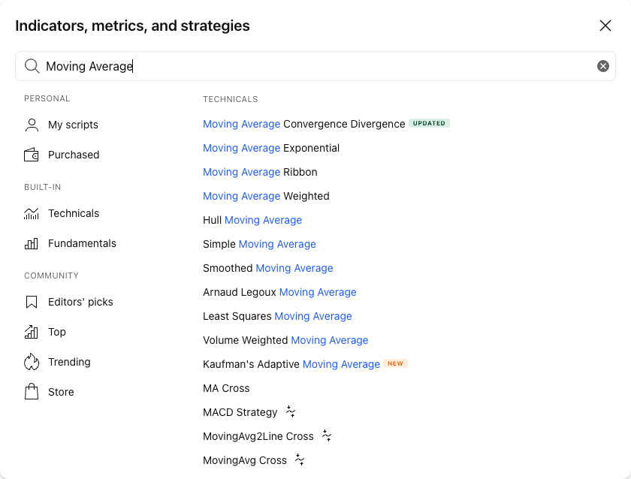The height and width of the screenshot is (479, 631).
Task: Select the Technicals chart icon
Action: point(32,213)
